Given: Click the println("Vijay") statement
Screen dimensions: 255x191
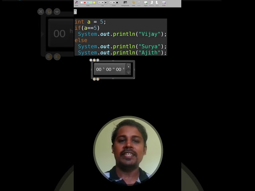Looking at the screenshot, I should [122, 34].
